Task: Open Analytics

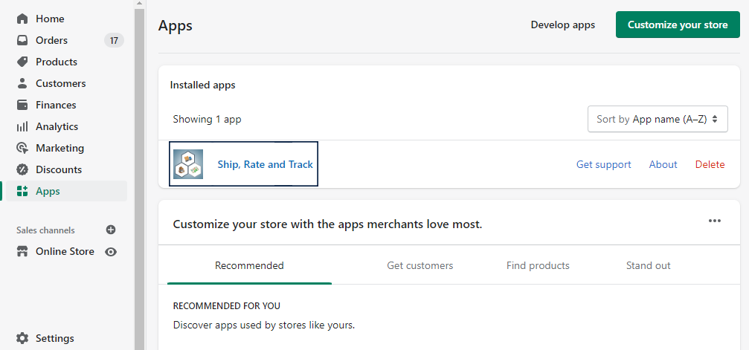Action: click(x=57, y=126)
